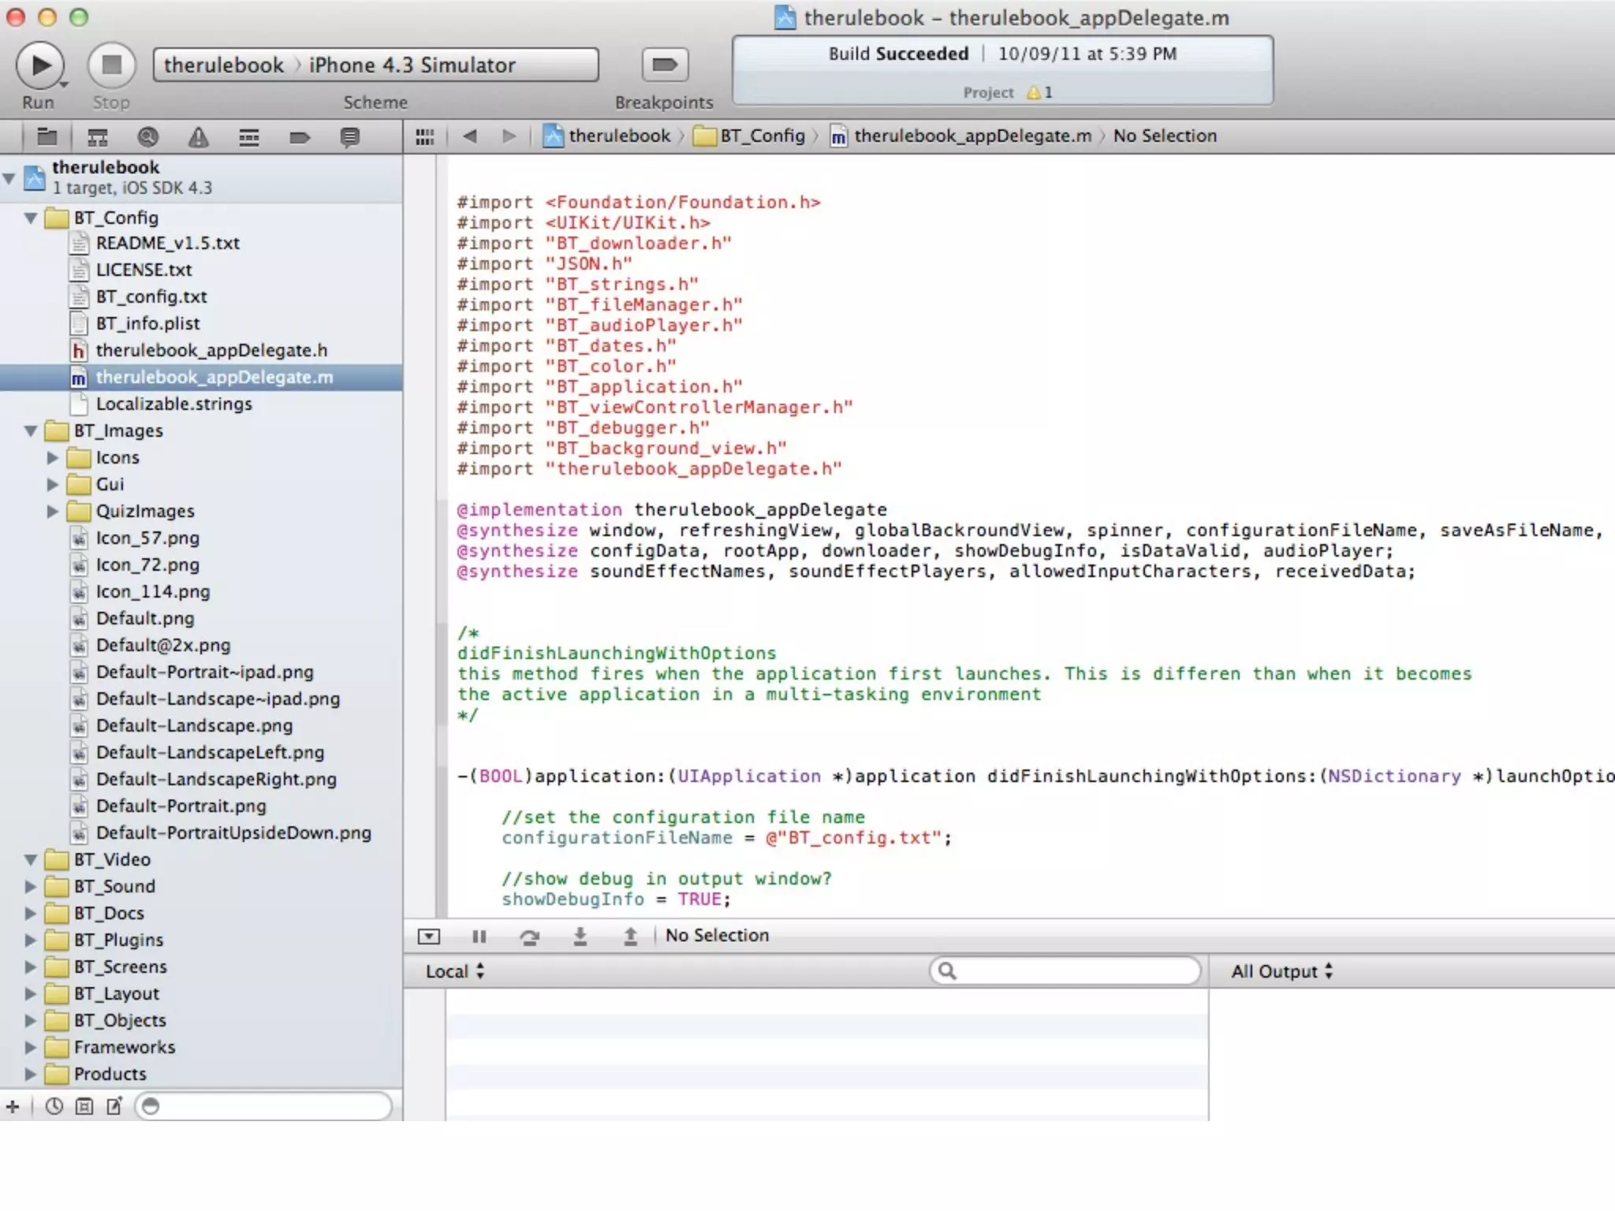1615x1211 pixels.
Task: Select BT_config.txt in the navigator
Action: tap(151, 296)
